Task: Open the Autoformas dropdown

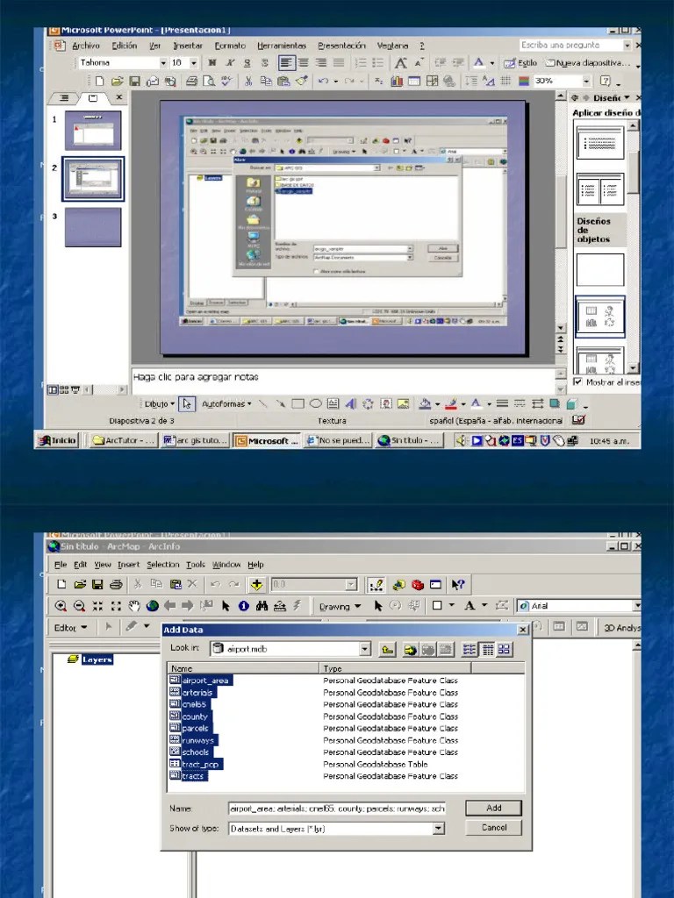Action: 226,403
